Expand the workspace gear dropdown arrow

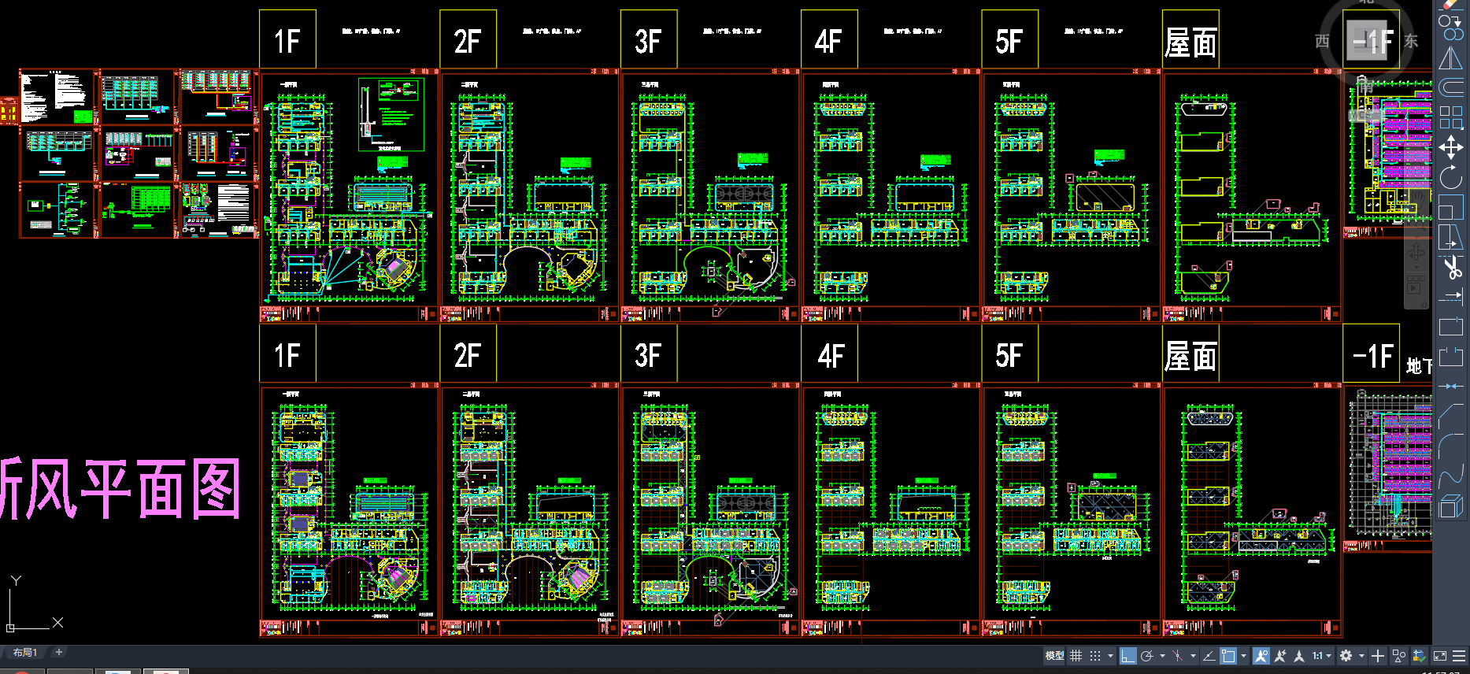(1361, 656)
